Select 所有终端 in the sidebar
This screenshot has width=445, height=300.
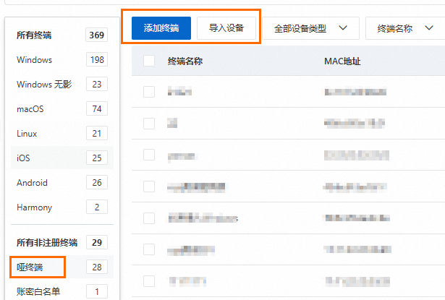click(x=45, y=35)
